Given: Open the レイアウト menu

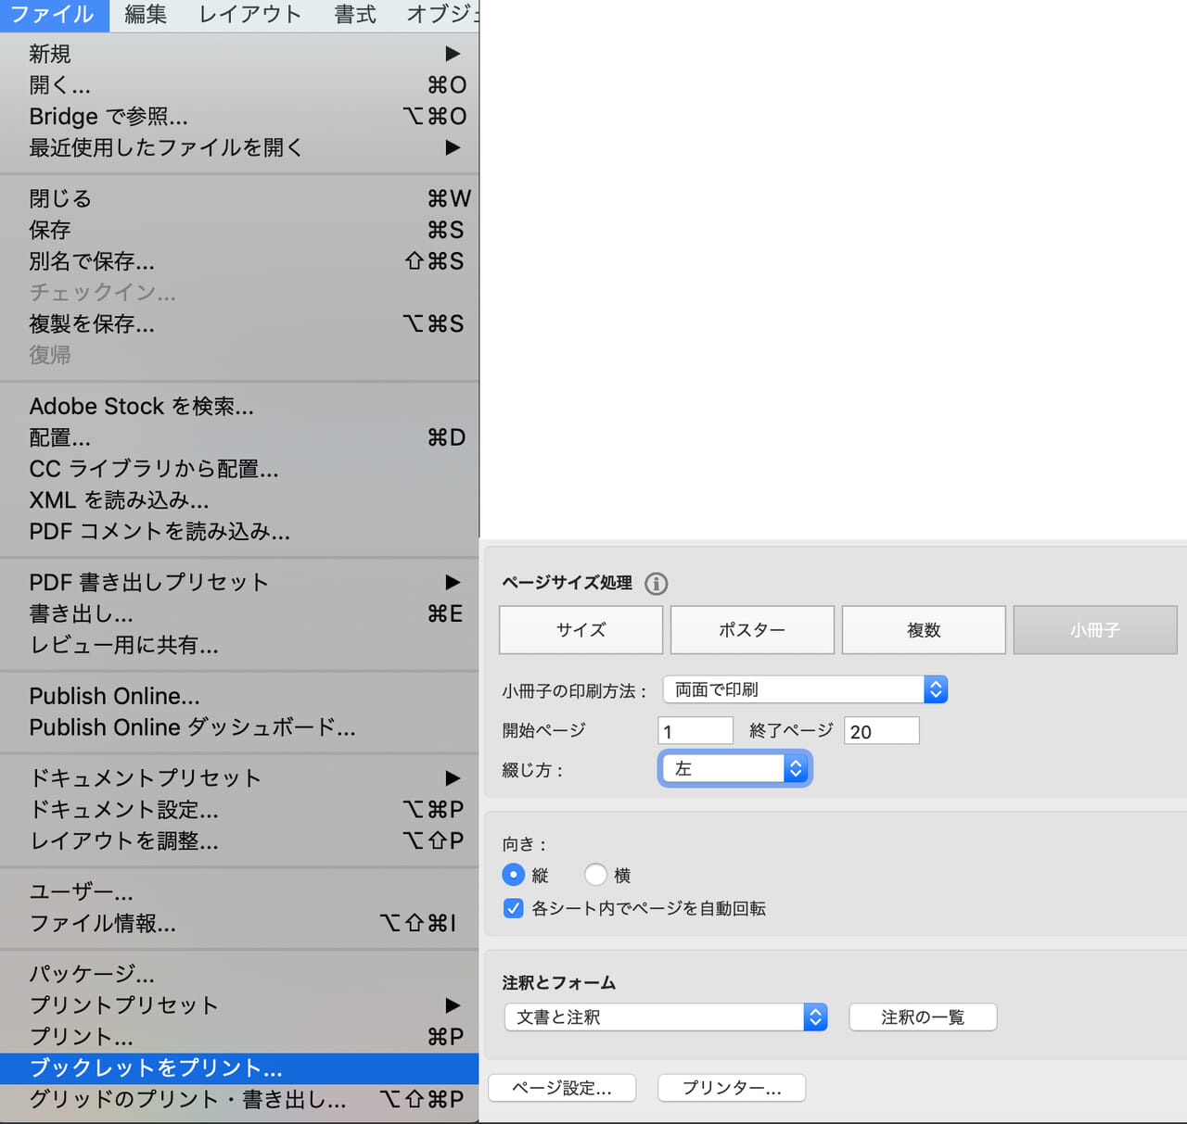Looking at the screenshot, I should pos(250,15).
